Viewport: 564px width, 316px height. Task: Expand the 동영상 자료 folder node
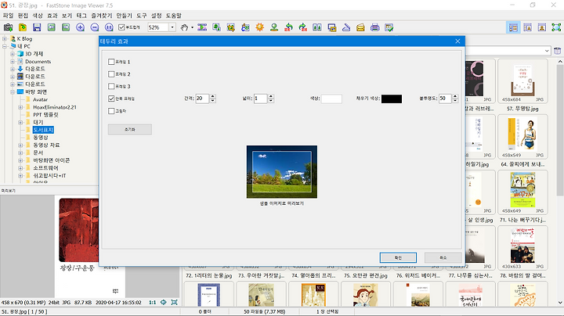click(20, 145)
